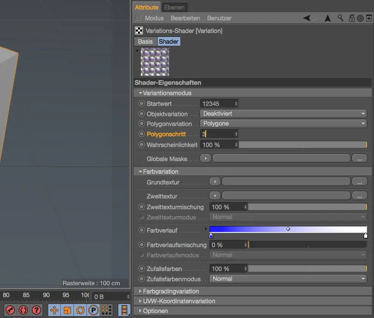Viewport: 374px width, 318px height.
Task: Toggle the Polygonschritt animation circle
Action: click(x=142, y=134)
